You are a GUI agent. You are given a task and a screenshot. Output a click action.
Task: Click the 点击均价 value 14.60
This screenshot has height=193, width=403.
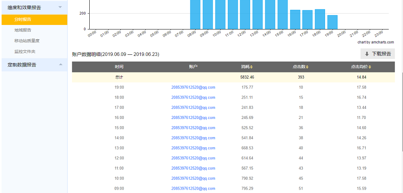(361, 128)
